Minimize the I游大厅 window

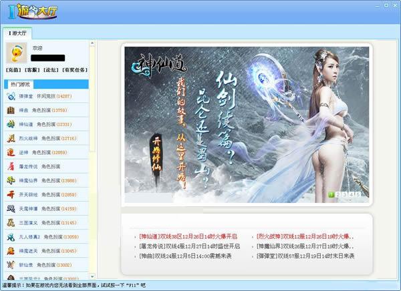(x=378, y=5)
